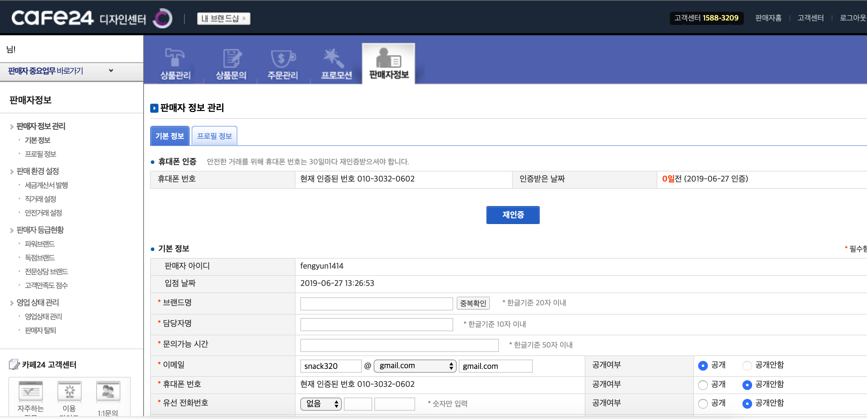Viewport: 867px width, 419px height.
Task: Open the gmail.com email domain dropdown
Action: [x=415, y=366]
